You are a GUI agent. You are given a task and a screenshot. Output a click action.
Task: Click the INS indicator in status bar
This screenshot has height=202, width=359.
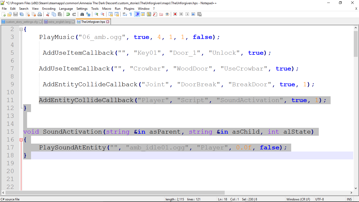(349, 199)
